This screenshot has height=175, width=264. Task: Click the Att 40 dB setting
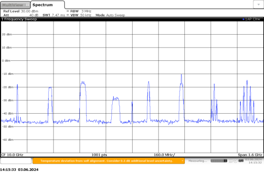(21, 15)
